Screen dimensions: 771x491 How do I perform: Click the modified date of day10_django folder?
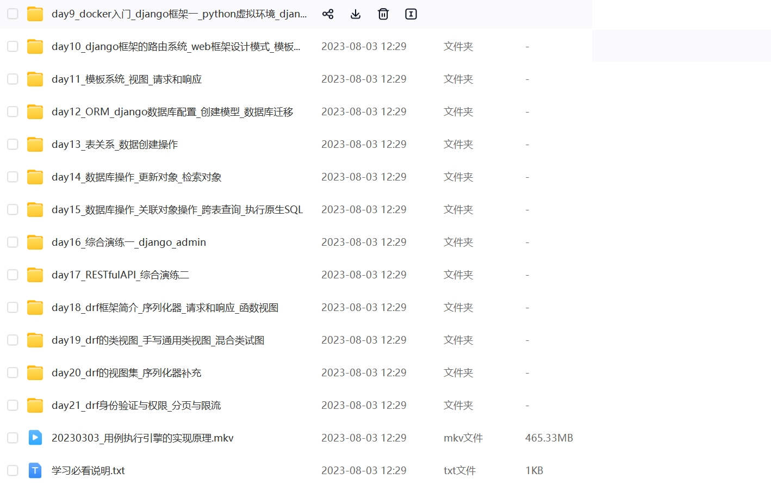click(x=364, y=47)
